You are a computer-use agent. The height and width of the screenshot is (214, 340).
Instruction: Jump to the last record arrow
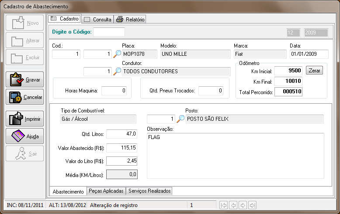tap(252, 205)
